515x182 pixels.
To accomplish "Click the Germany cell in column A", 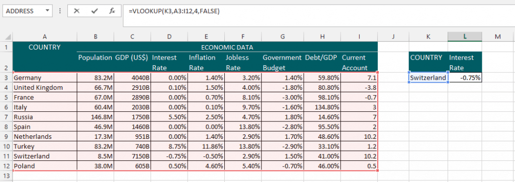I will [x=45, y=78].
